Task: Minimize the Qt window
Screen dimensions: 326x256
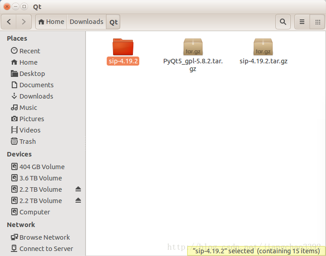Action: coord(15,7)
